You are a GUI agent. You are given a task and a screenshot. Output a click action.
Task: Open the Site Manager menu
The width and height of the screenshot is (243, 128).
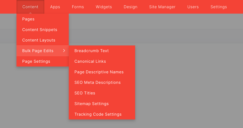(x=162, y=7)
